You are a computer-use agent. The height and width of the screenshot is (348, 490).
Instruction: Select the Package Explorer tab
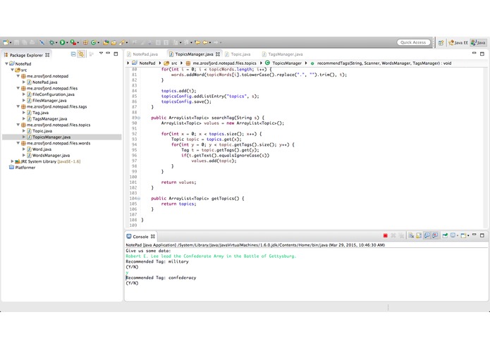coord(26,55)
